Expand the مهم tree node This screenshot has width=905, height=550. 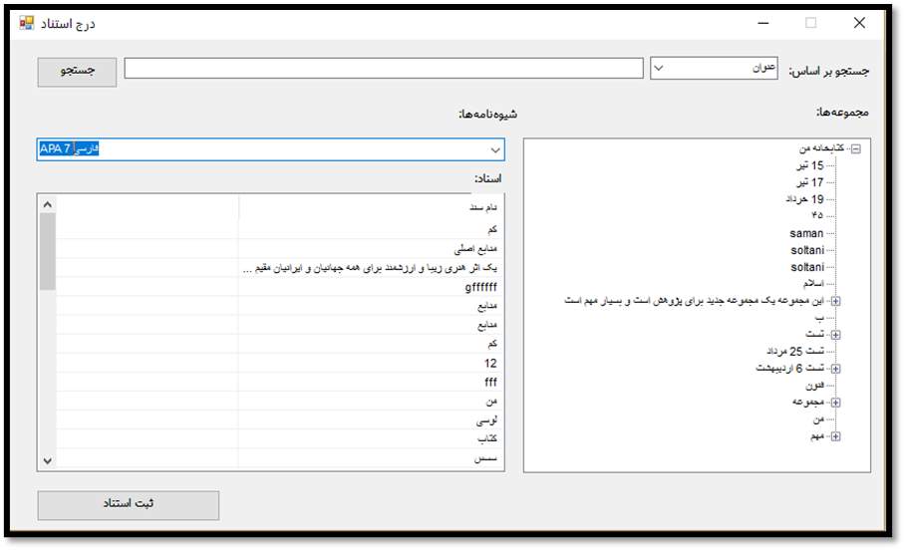point(835,436)
